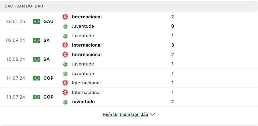Select the GAU competition label
This screenshot has width=258, height=126.
click(x=48, y=21)
